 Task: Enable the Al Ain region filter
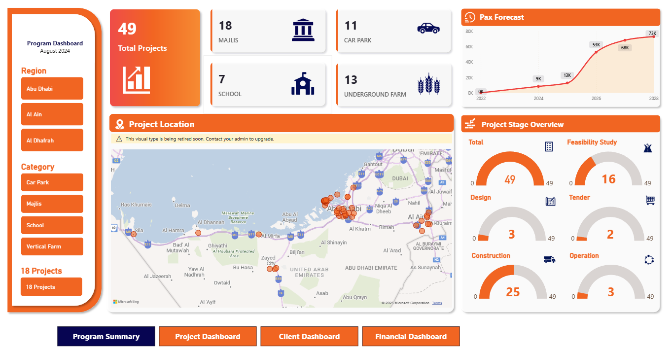[x=52, y=114]
